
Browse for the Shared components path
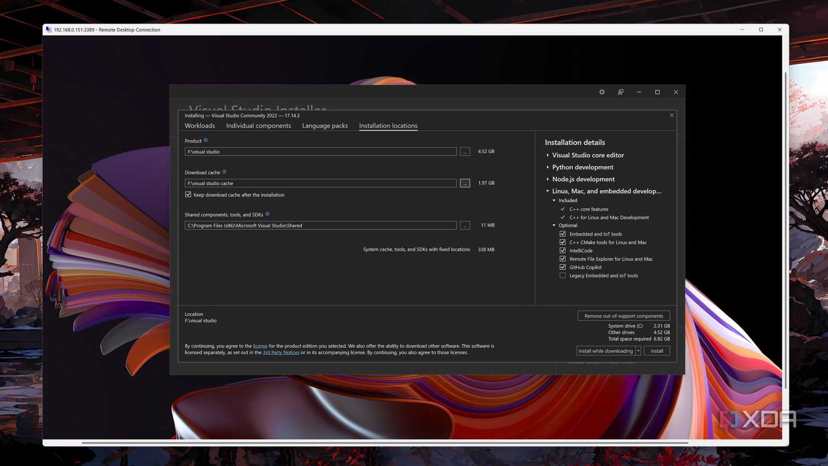(464, 225)
